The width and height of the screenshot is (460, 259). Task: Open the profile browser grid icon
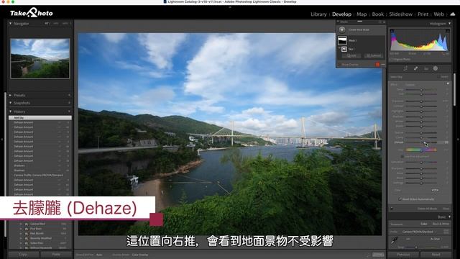tap(446, 232)
